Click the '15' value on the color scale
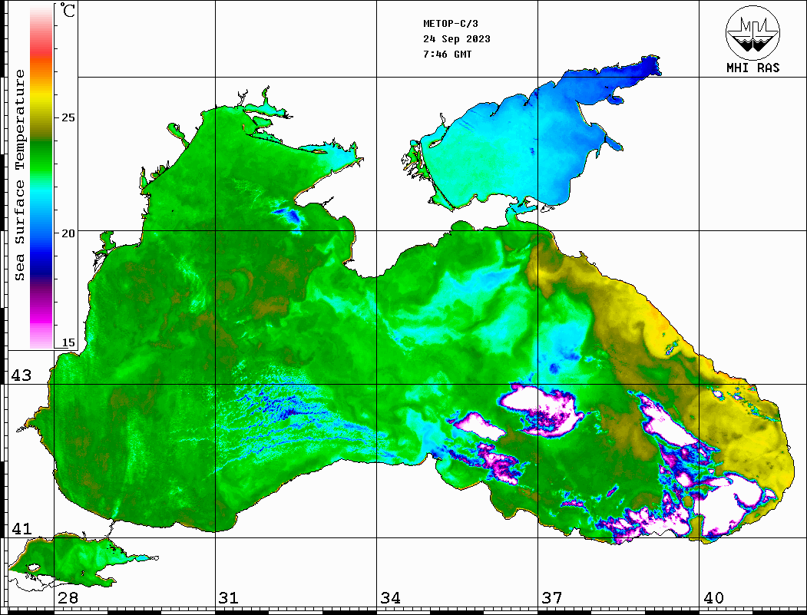This screenshot has width=807, height=615. (x=68, y=342)
